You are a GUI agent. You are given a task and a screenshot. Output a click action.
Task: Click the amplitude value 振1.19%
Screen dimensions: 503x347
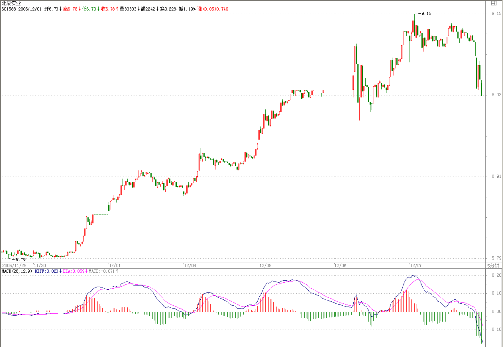click(x=187, y=9)
